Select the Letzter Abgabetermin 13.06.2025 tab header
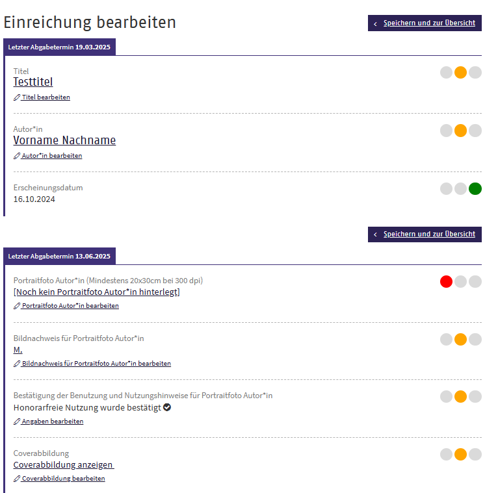 click(59, 256)
